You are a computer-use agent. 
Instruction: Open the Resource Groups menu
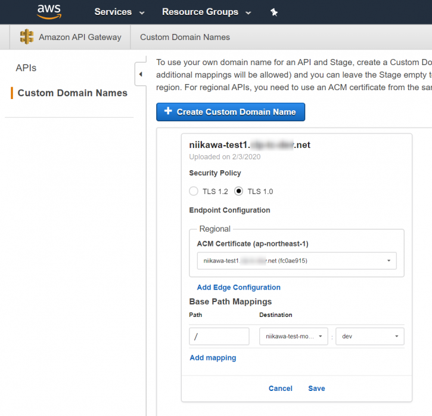207,12
